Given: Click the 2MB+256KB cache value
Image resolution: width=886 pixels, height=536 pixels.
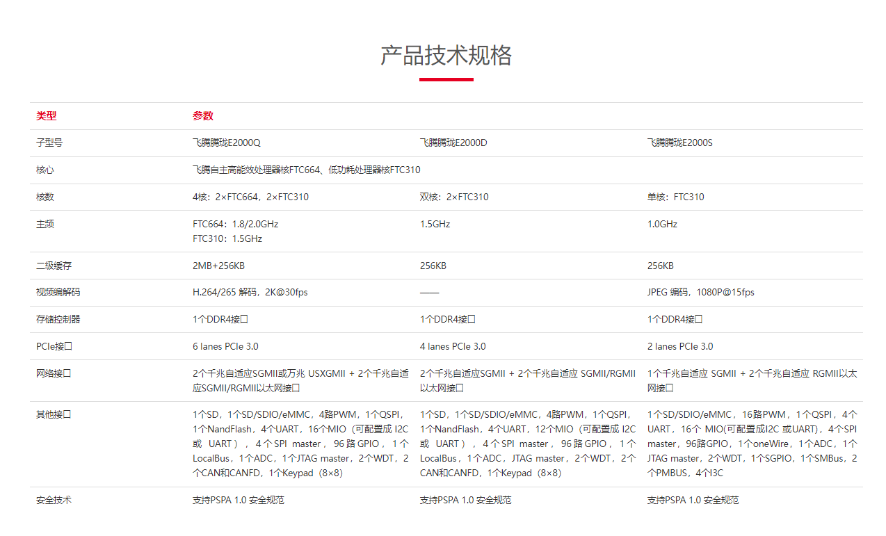Looking at the screenshot, I should 219,266.
